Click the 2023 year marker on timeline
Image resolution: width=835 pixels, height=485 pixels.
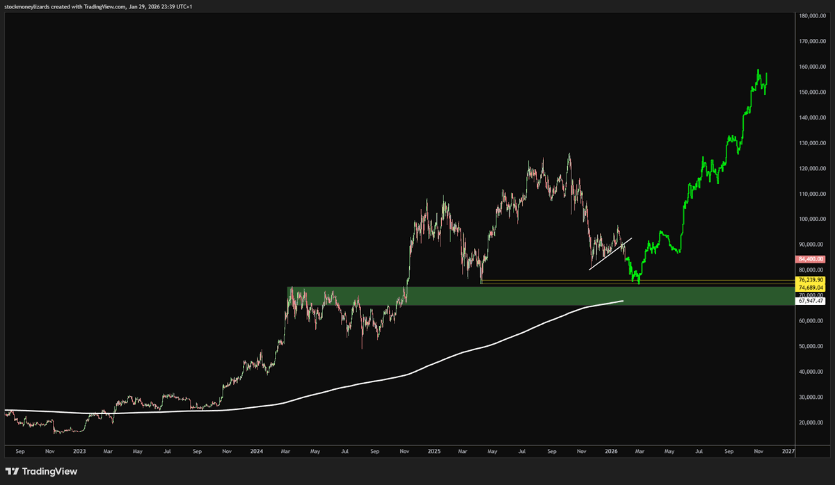pyautogui.click(x=79, y=451)
